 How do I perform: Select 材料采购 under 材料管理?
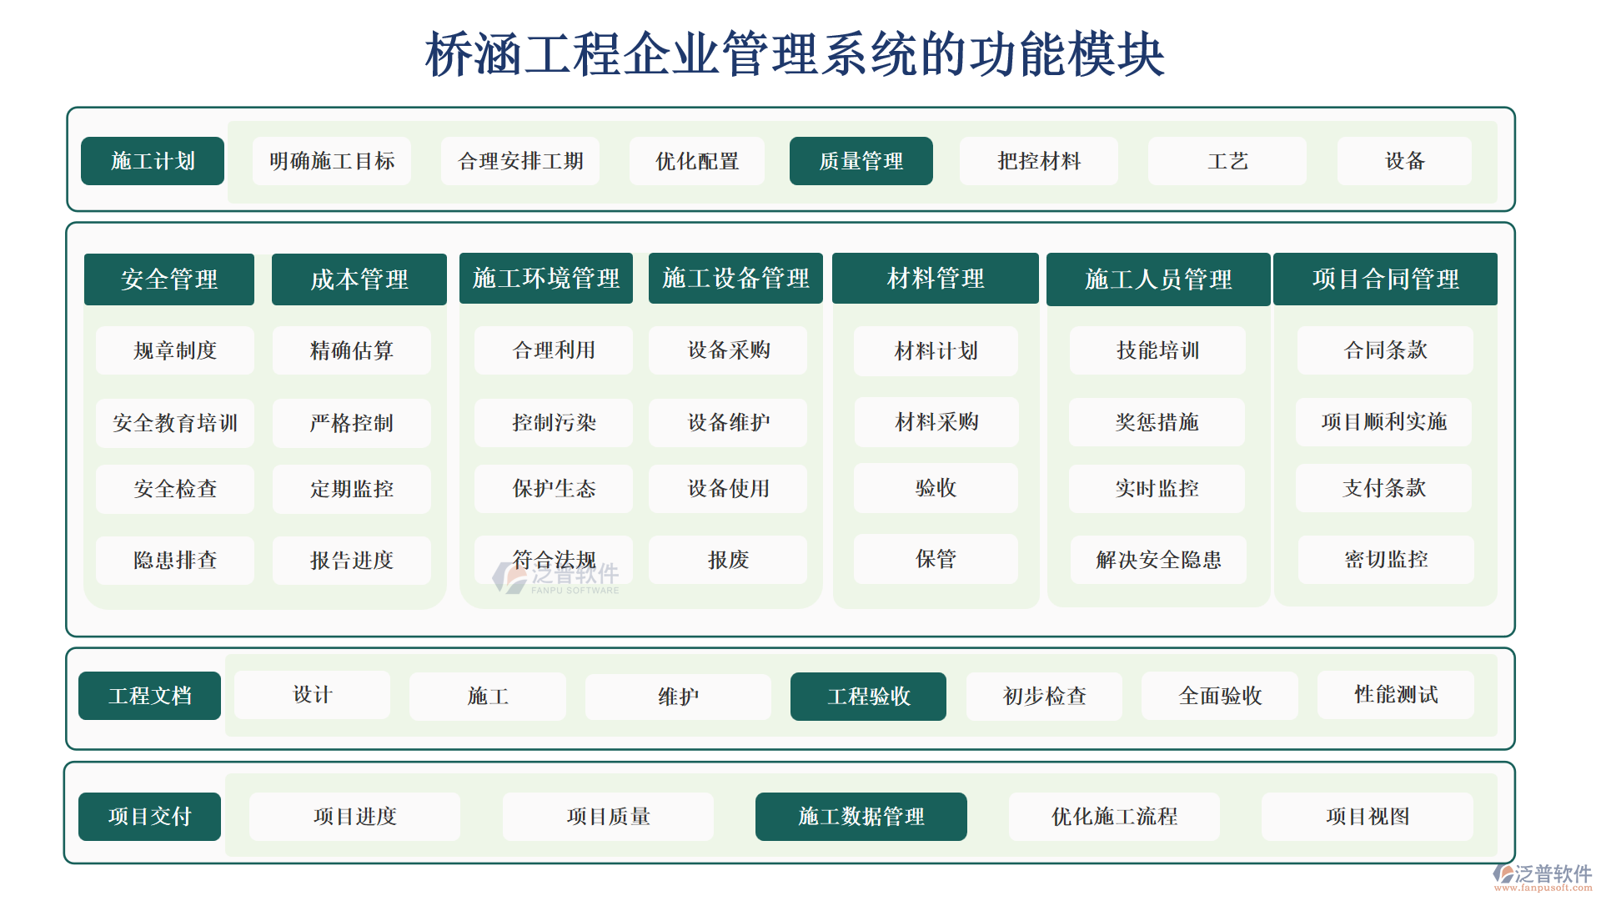[x=936, y=422]
